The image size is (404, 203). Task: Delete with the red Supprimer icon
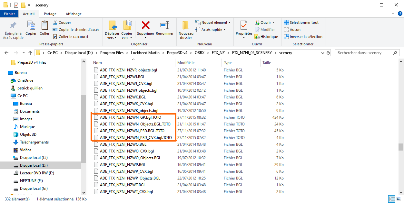coord(145,25)
